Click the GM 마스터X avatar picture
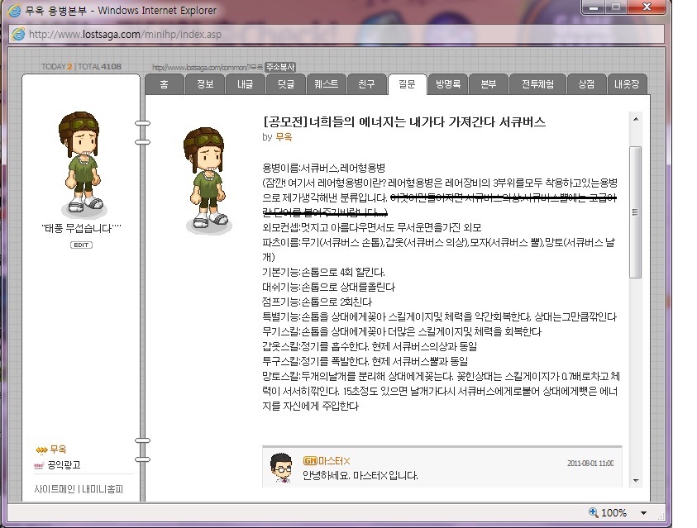 click(281, 468)
